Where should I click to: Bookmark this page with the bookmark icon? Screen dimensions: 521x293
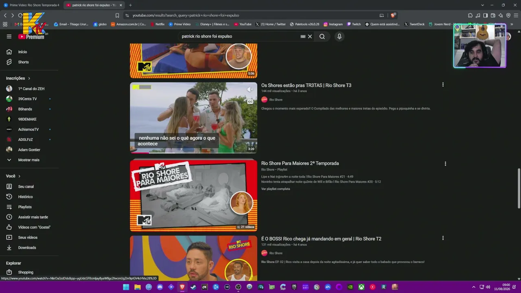pos(117,15)
